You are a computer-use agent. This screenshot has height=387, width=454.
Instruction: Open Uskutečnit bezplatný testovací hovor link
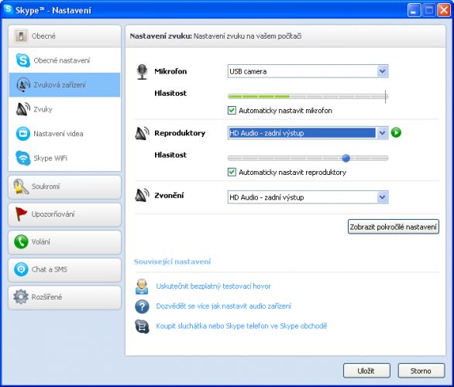(x=213, y=286)
